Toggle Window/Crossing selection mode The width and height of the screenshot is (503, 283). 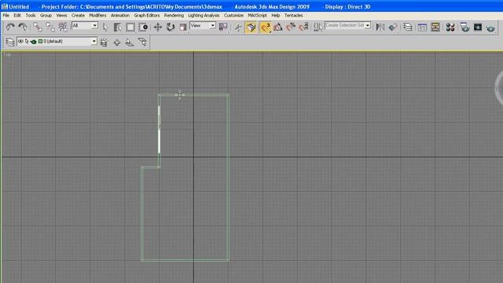tap(143, 27)
